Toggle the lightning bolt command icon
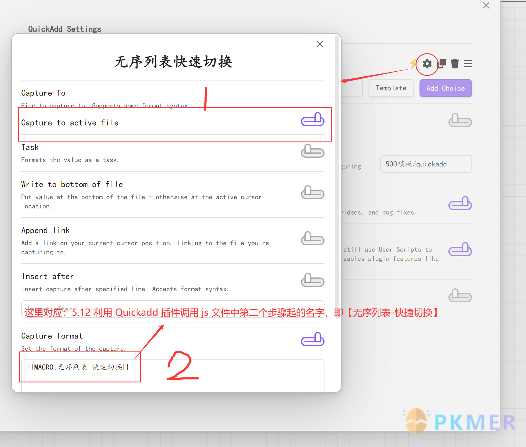 (x=413, y=64)
